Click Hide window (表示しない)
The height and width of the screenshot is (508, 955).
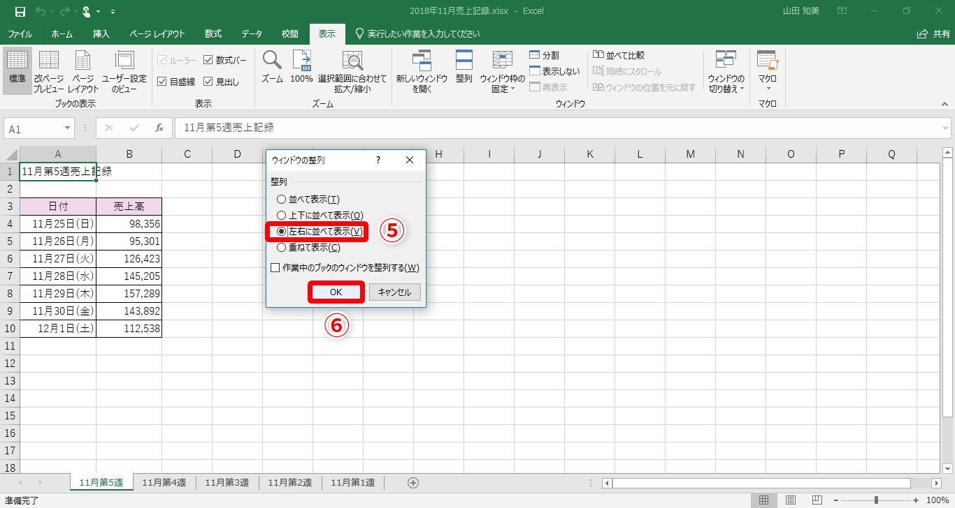(554, 71)
